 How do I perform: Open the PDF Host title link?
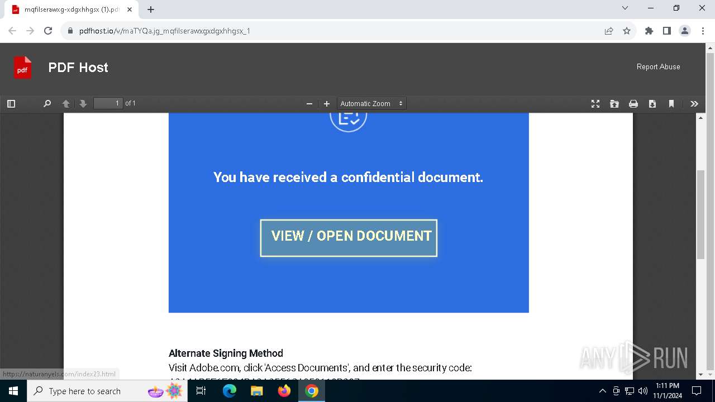click(78, 68)
